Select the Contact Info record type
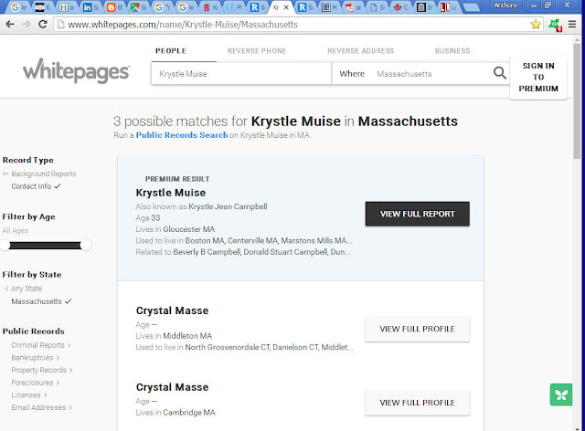This screenshot has width=585, height=431. pyautogui.click(x=31, y=186)
